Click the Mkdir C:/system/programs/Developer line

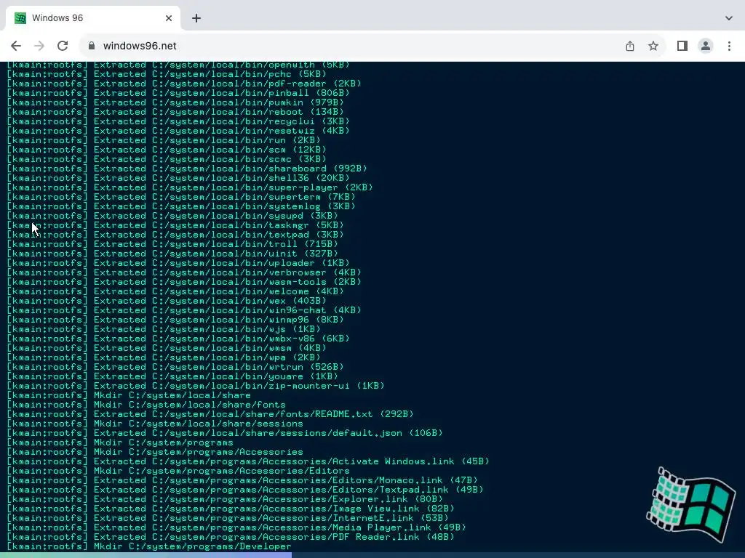(148, 546)
